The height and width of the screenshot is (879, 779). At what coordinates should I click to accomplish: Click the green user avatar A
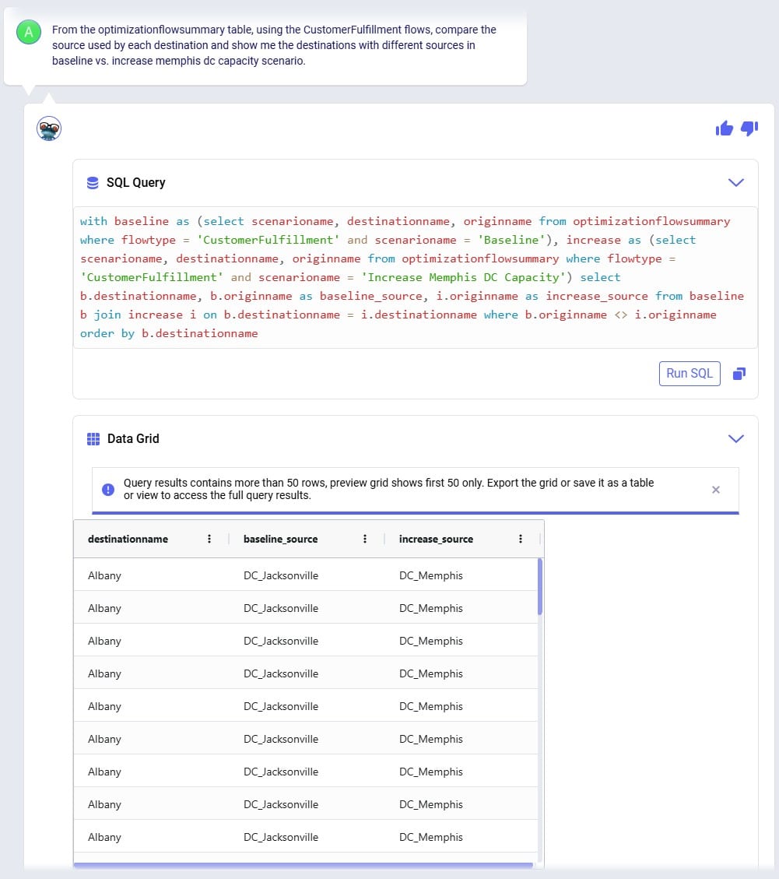coord(29,32)
